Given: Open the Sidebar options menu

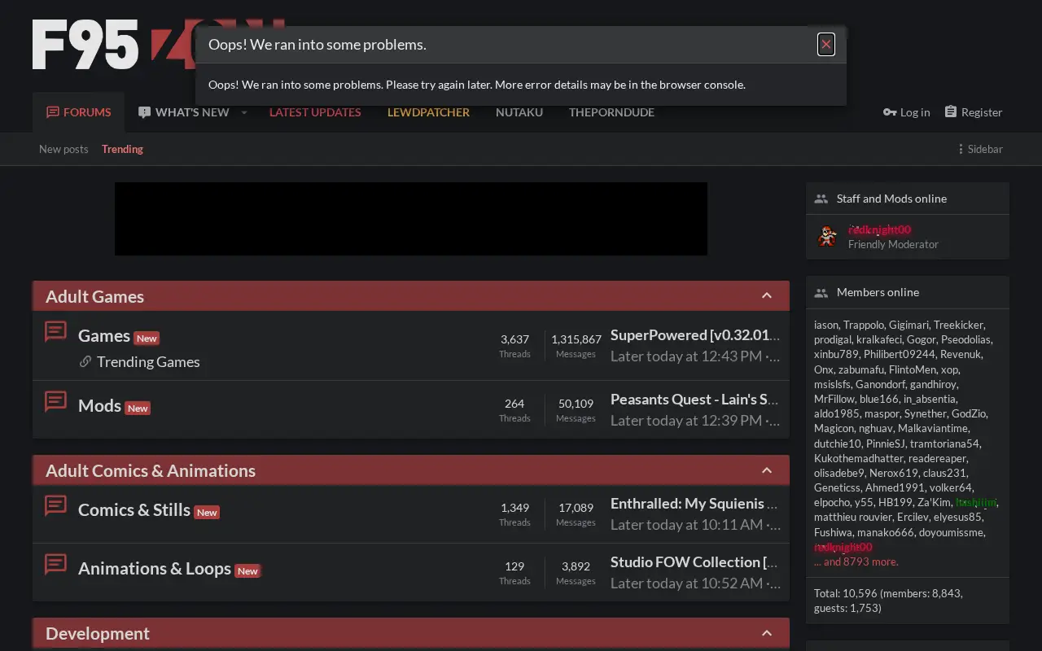Looking at the screenshot, I should click(x=980, y=149).
